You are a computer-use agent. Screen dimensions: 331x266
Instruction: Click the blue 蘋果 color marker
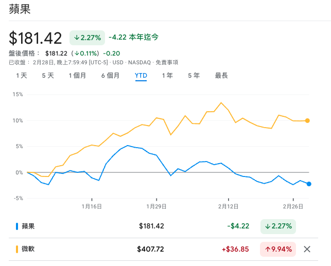point(17,226)
